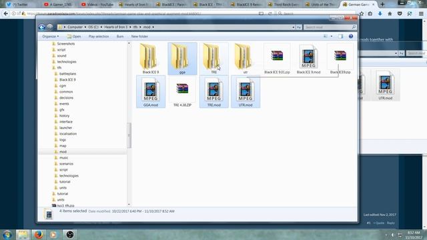Click navigation pane scrollbar thumb

(x=129, y=135)
